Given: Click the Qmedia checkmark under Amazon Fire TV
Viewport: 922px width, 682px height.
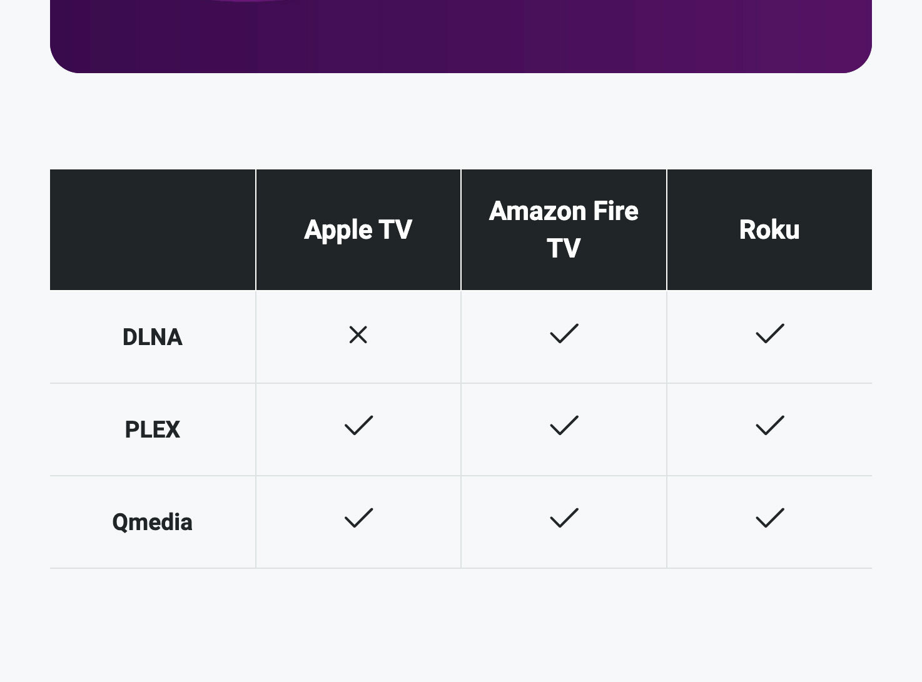Looking at the screenshot, I should [x=564, y=518].
